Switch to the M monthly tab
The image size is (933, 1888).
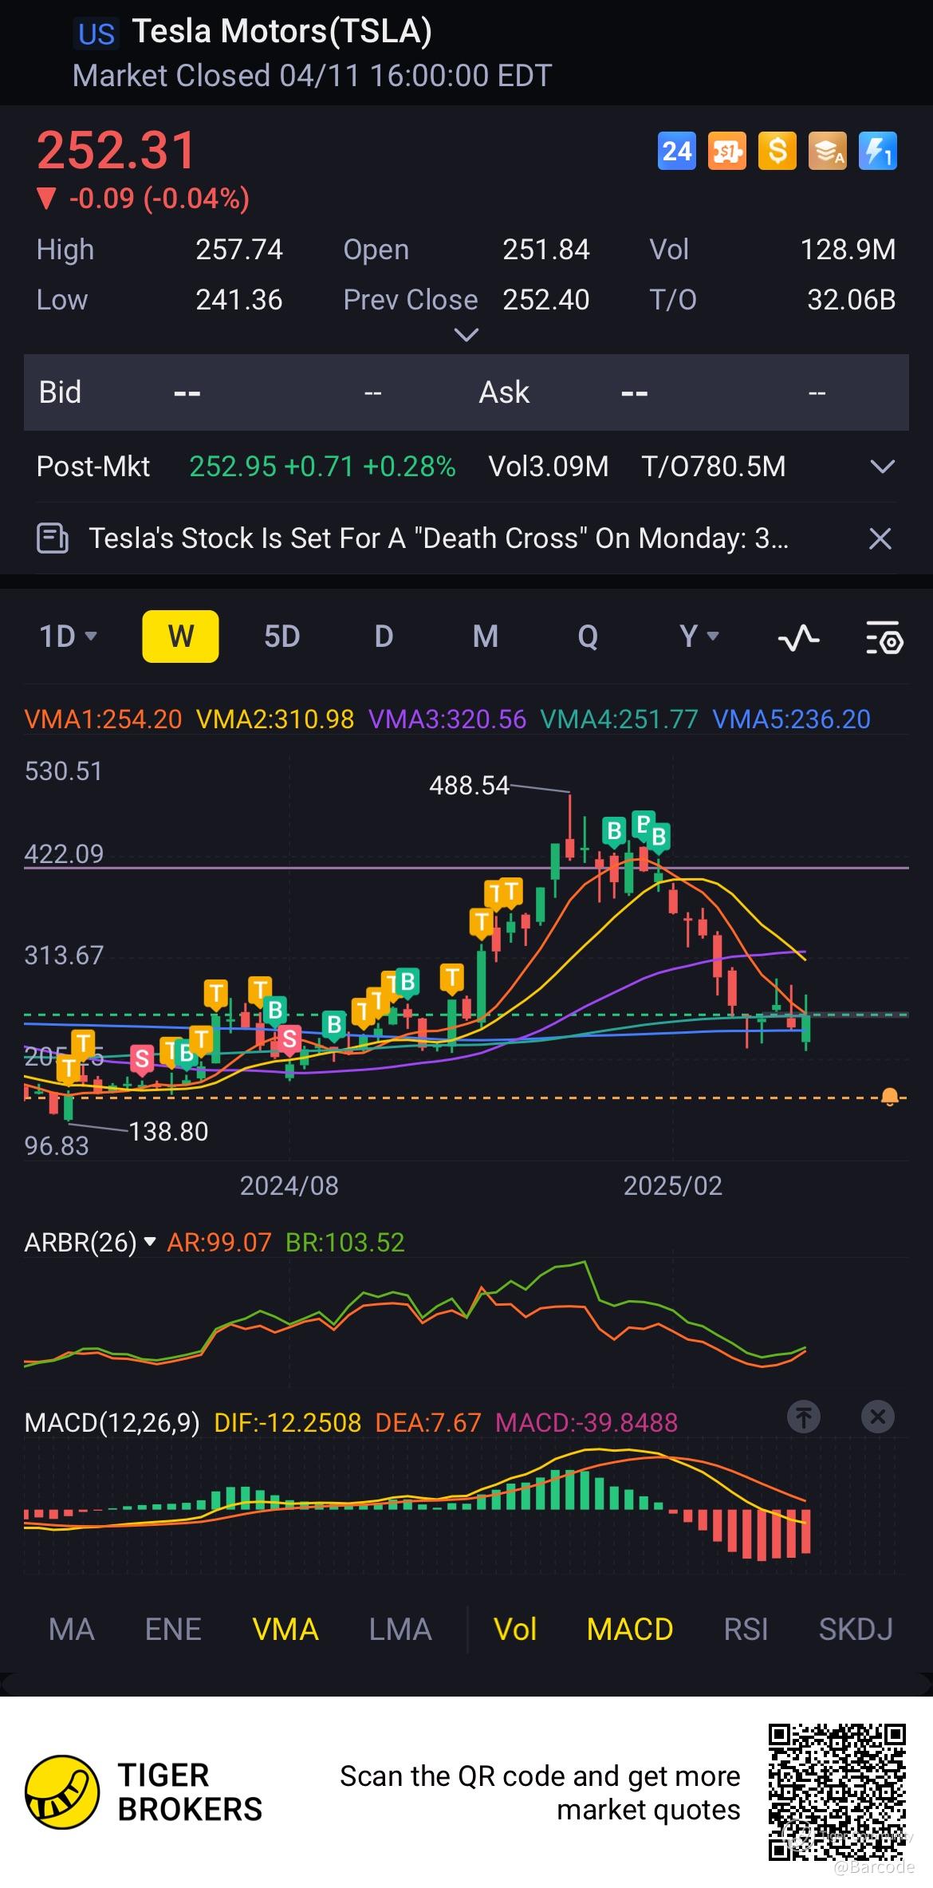(x=486, y=637)
